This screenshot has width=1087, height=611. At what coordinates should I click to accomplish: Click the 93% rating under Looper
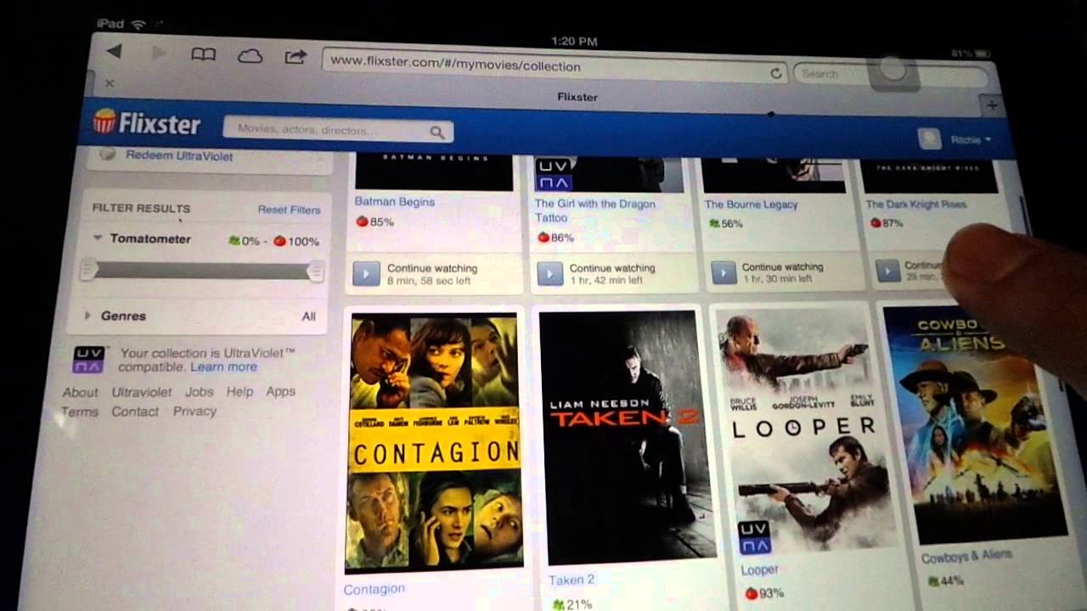pyautogui.click(x=764, y=593)
